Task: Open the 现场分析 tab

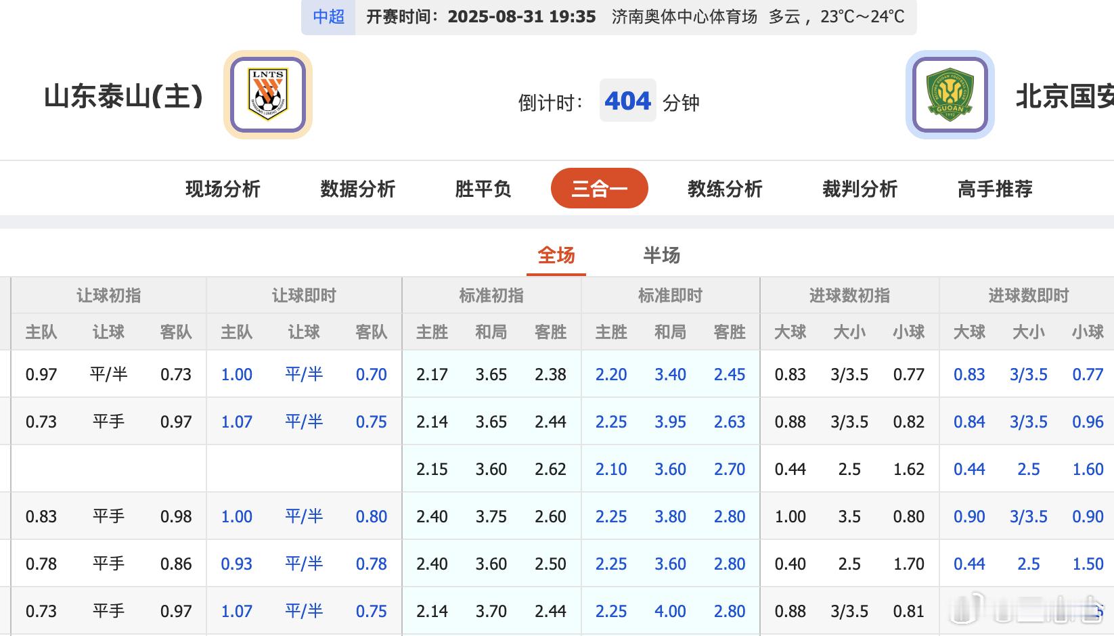Action: click(223, 189)
